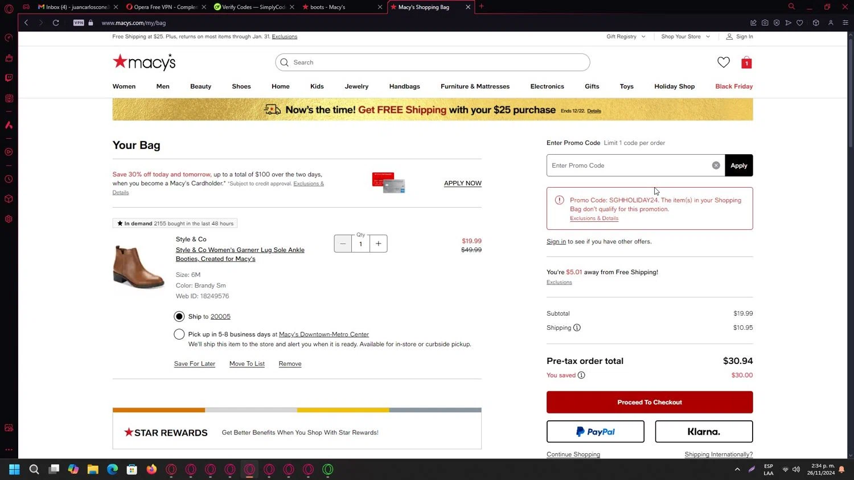Open the Aria AI sidebar icon
This screenshot has height=480, width=854.
(x=9, y=125)
